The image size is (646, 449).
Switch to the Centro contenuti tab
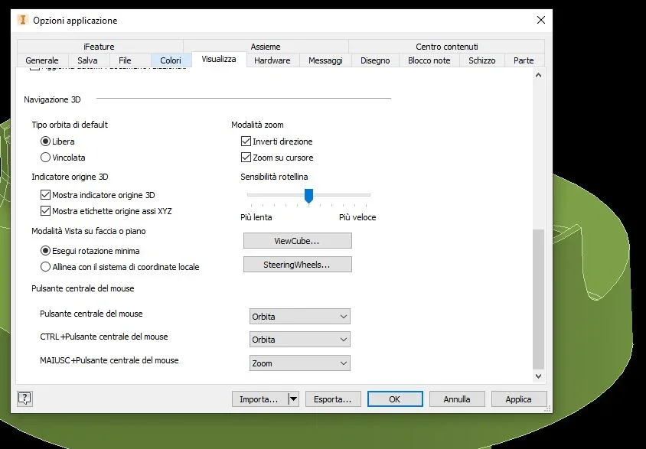(x=446, y=47)
